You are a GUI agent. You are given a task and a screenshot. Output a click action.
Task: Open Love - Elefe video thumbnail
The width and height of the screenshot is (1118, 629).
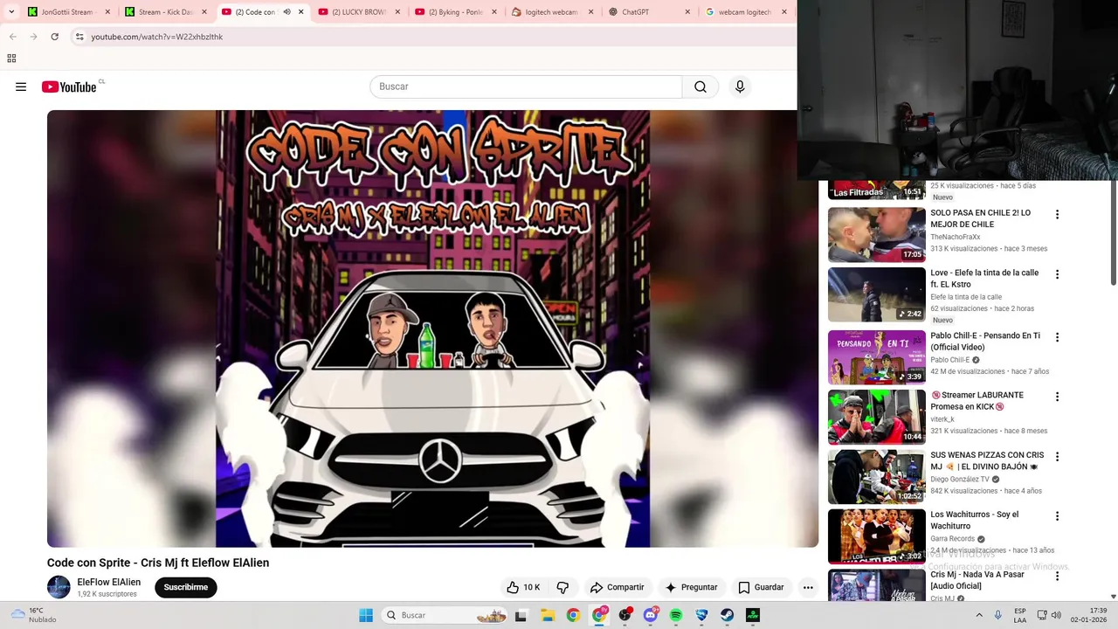[876, 294]
